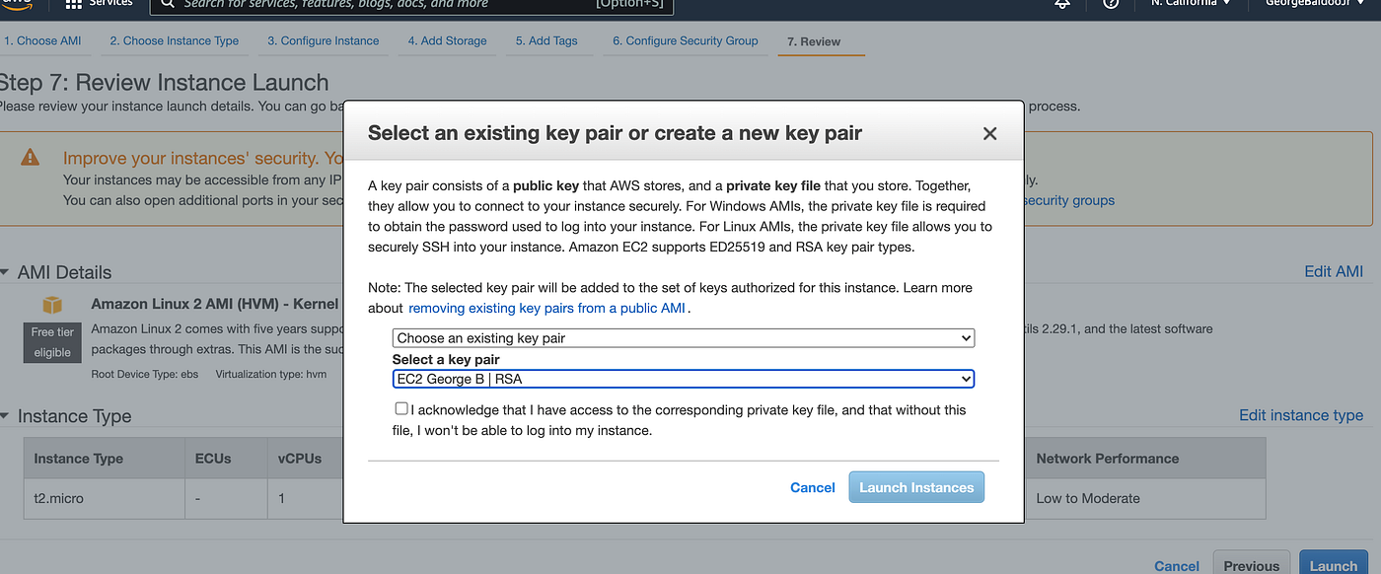The image size is (1381, 574).
Task: Collapse the Instance Type section
Action: point(5,416)
